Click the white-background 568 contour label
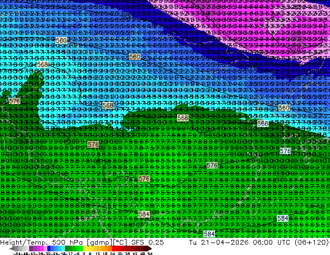The image size is (330, 255). (263, 123)
